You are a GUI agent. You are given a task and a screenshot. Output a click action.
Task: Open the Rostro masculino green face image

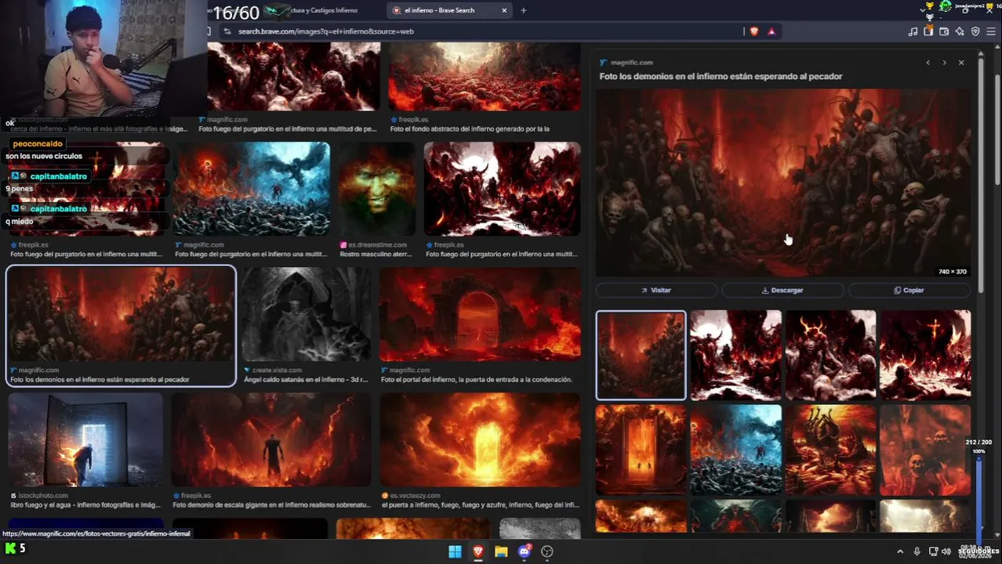click(377, 189)
